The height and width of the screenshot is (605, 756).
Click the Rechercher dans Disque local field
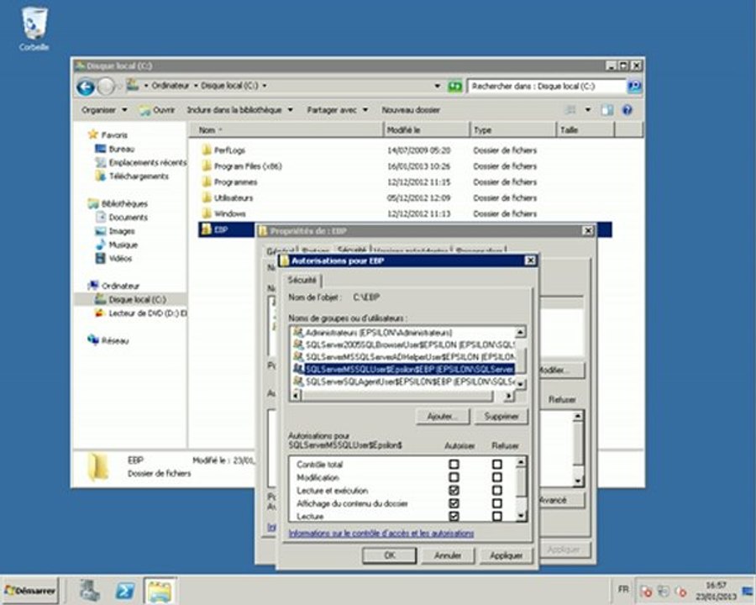(x=546, y=87)
